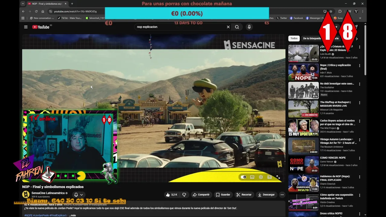
Task: Open the bookmarks apps grid icon
Action: click(x=23, y=18)
